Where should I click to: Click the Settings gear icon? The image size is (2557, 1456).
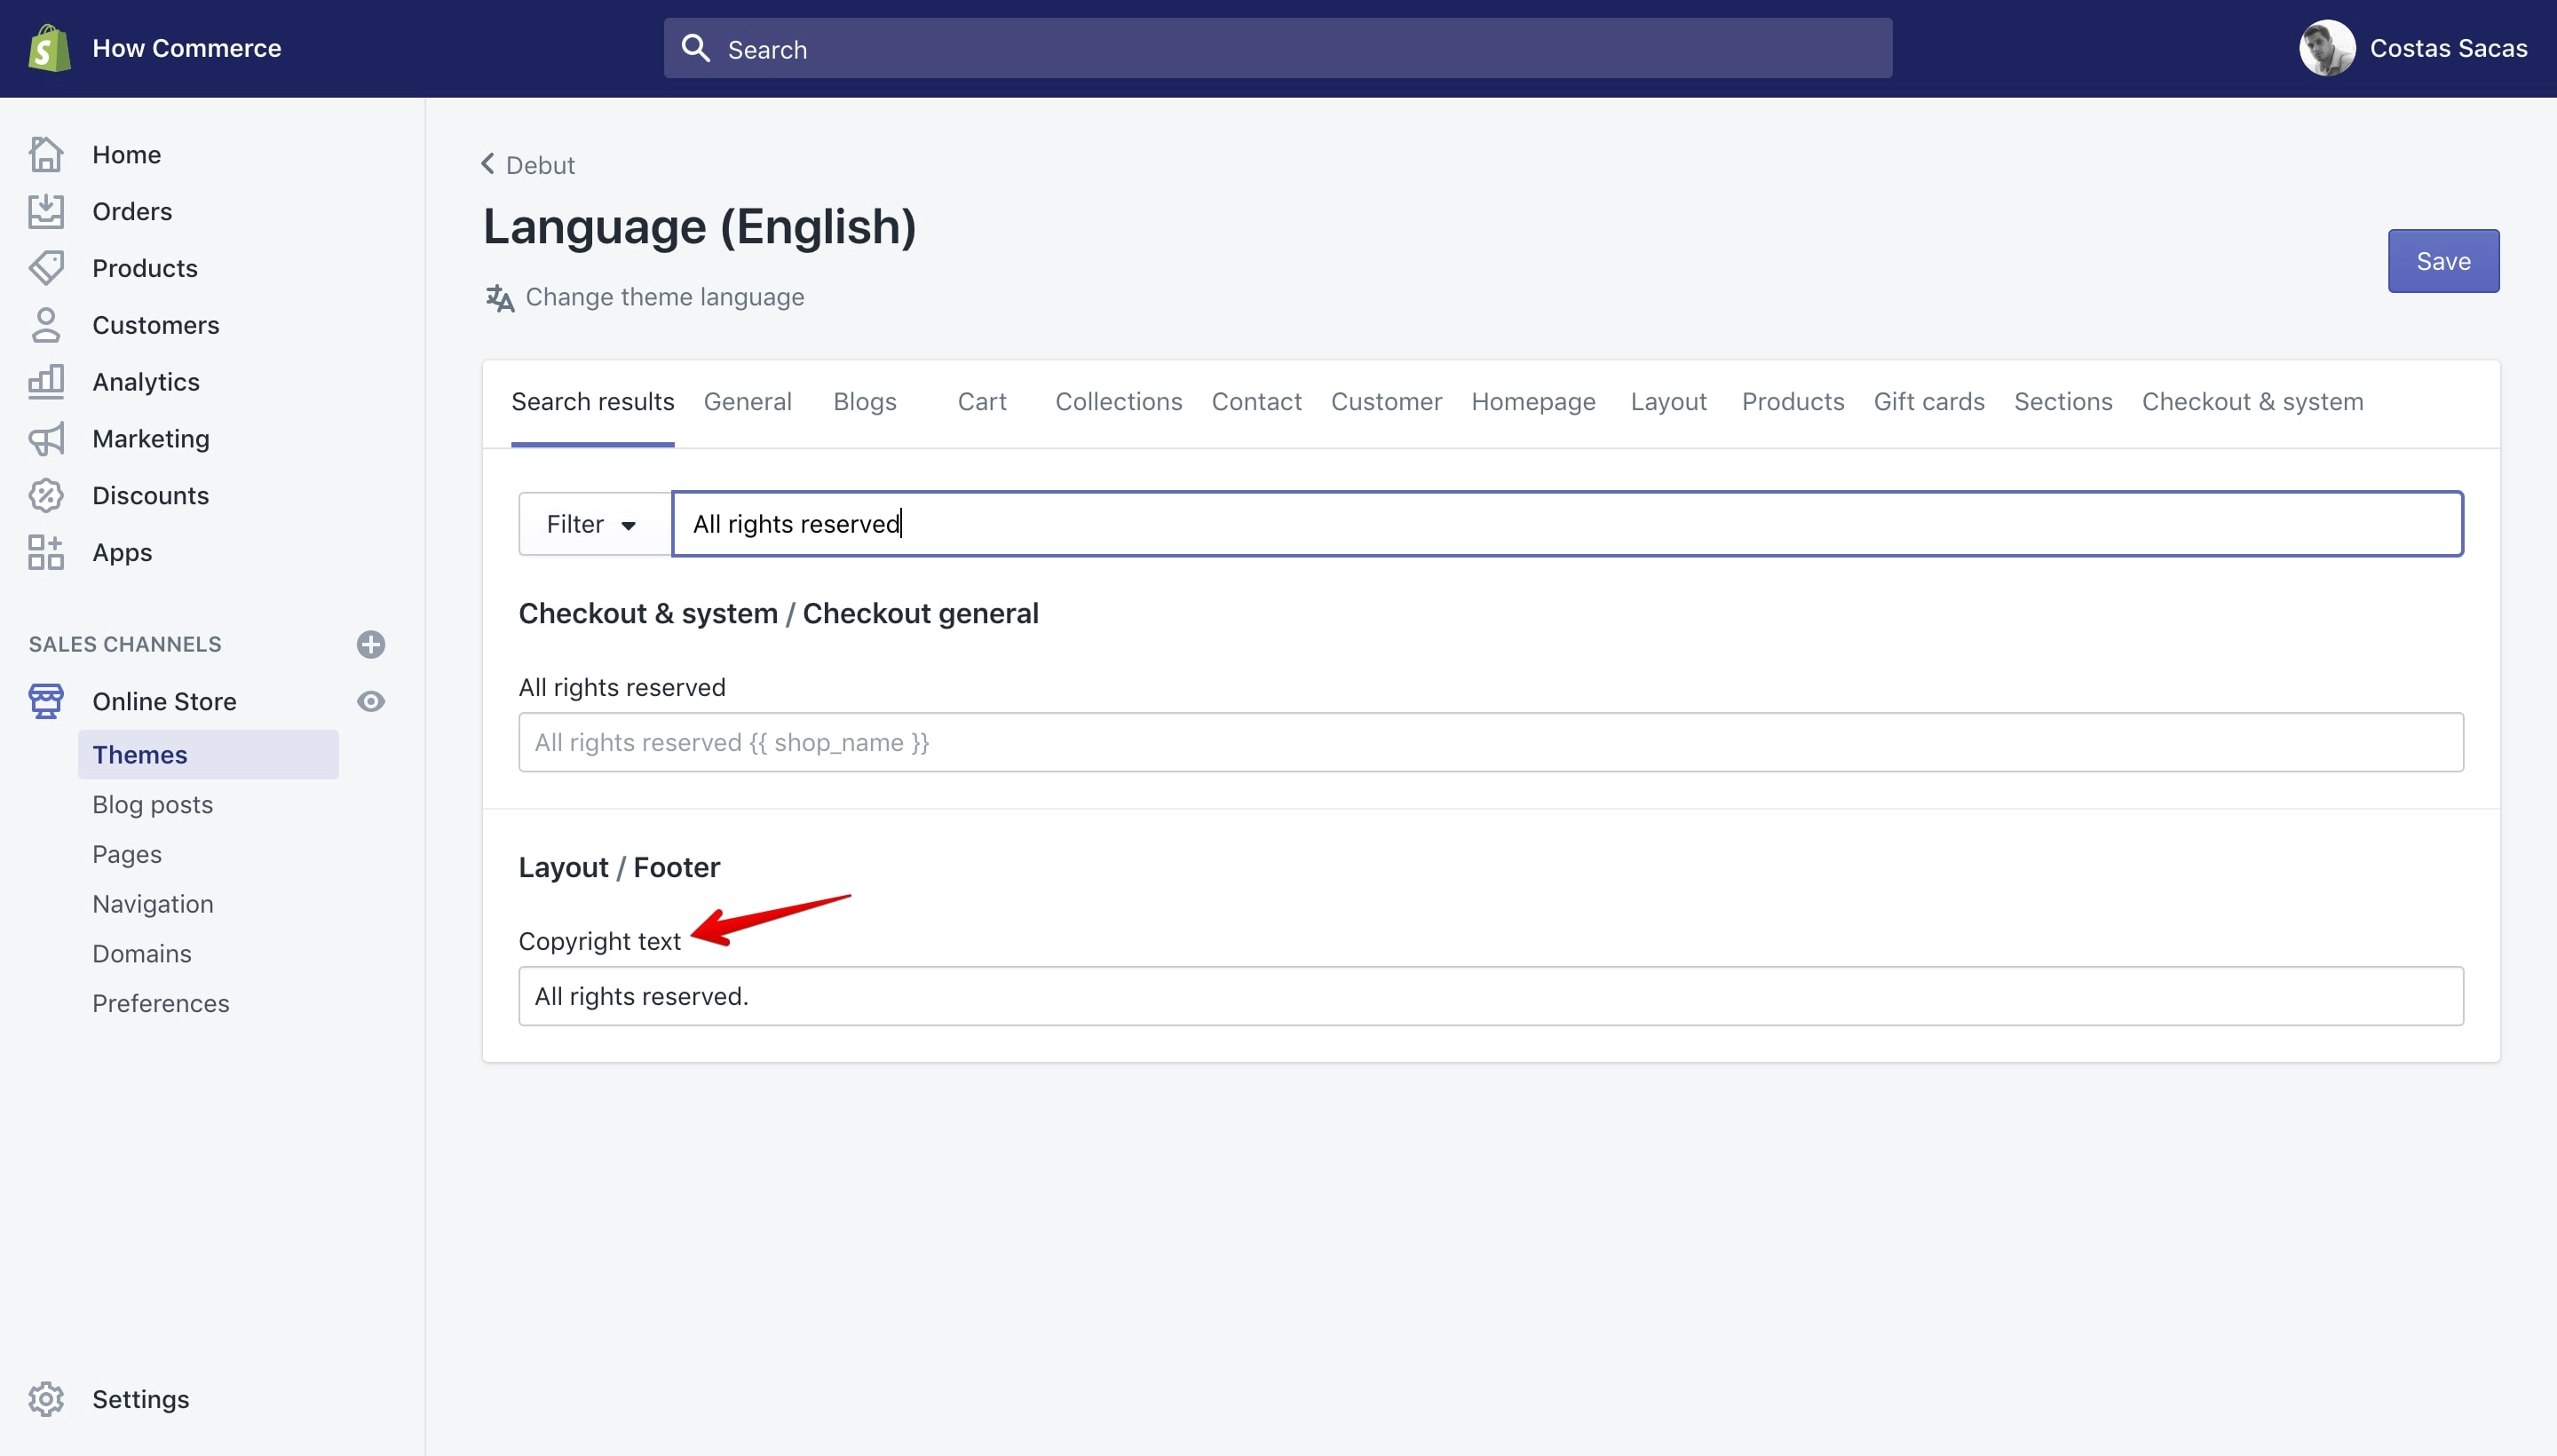pos(46,1399)
